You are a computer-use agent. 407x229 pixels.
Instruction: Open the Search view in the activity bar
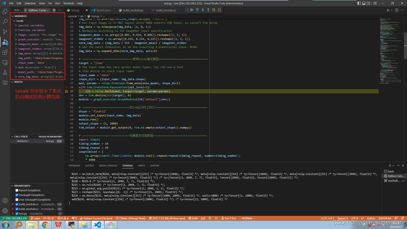[5, 22]
